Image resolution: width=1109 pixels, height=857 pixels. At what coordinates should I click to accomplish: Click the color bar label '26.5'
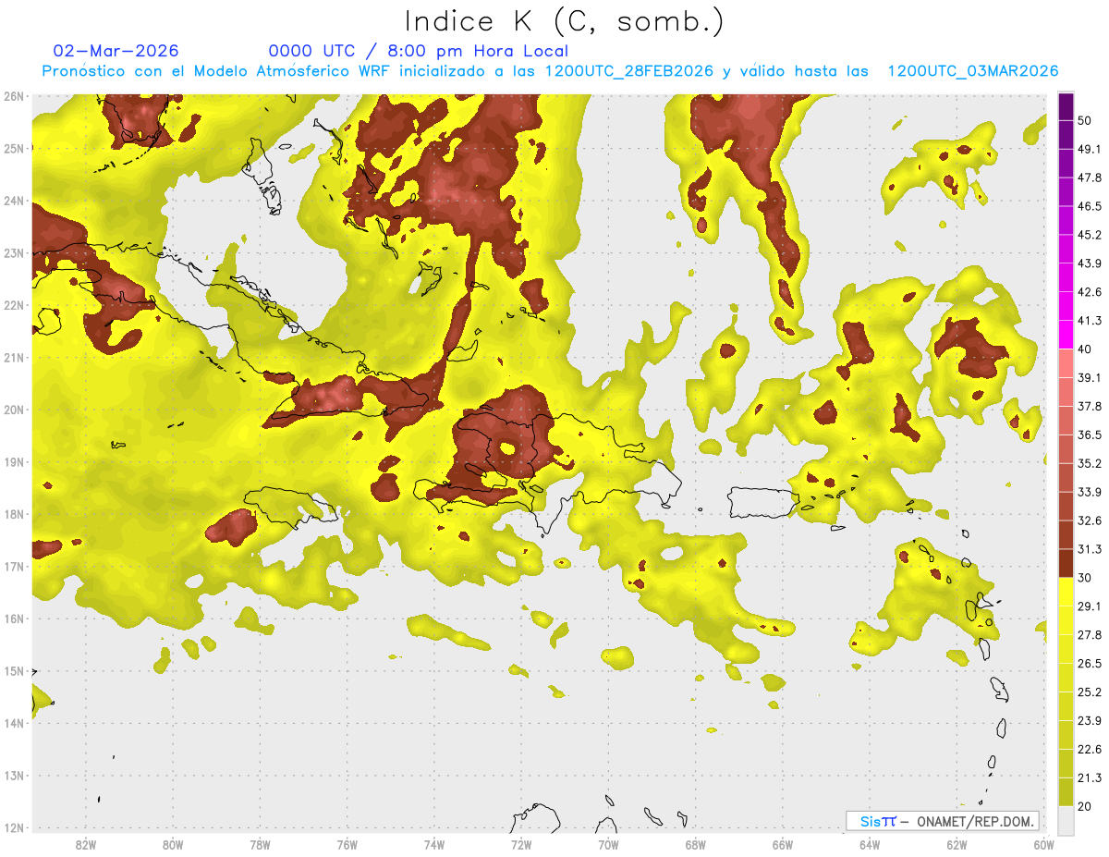(1090, 663)
